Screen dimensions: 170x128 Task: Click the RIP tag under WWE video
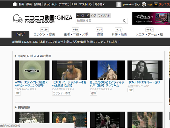tap(18, 93)
